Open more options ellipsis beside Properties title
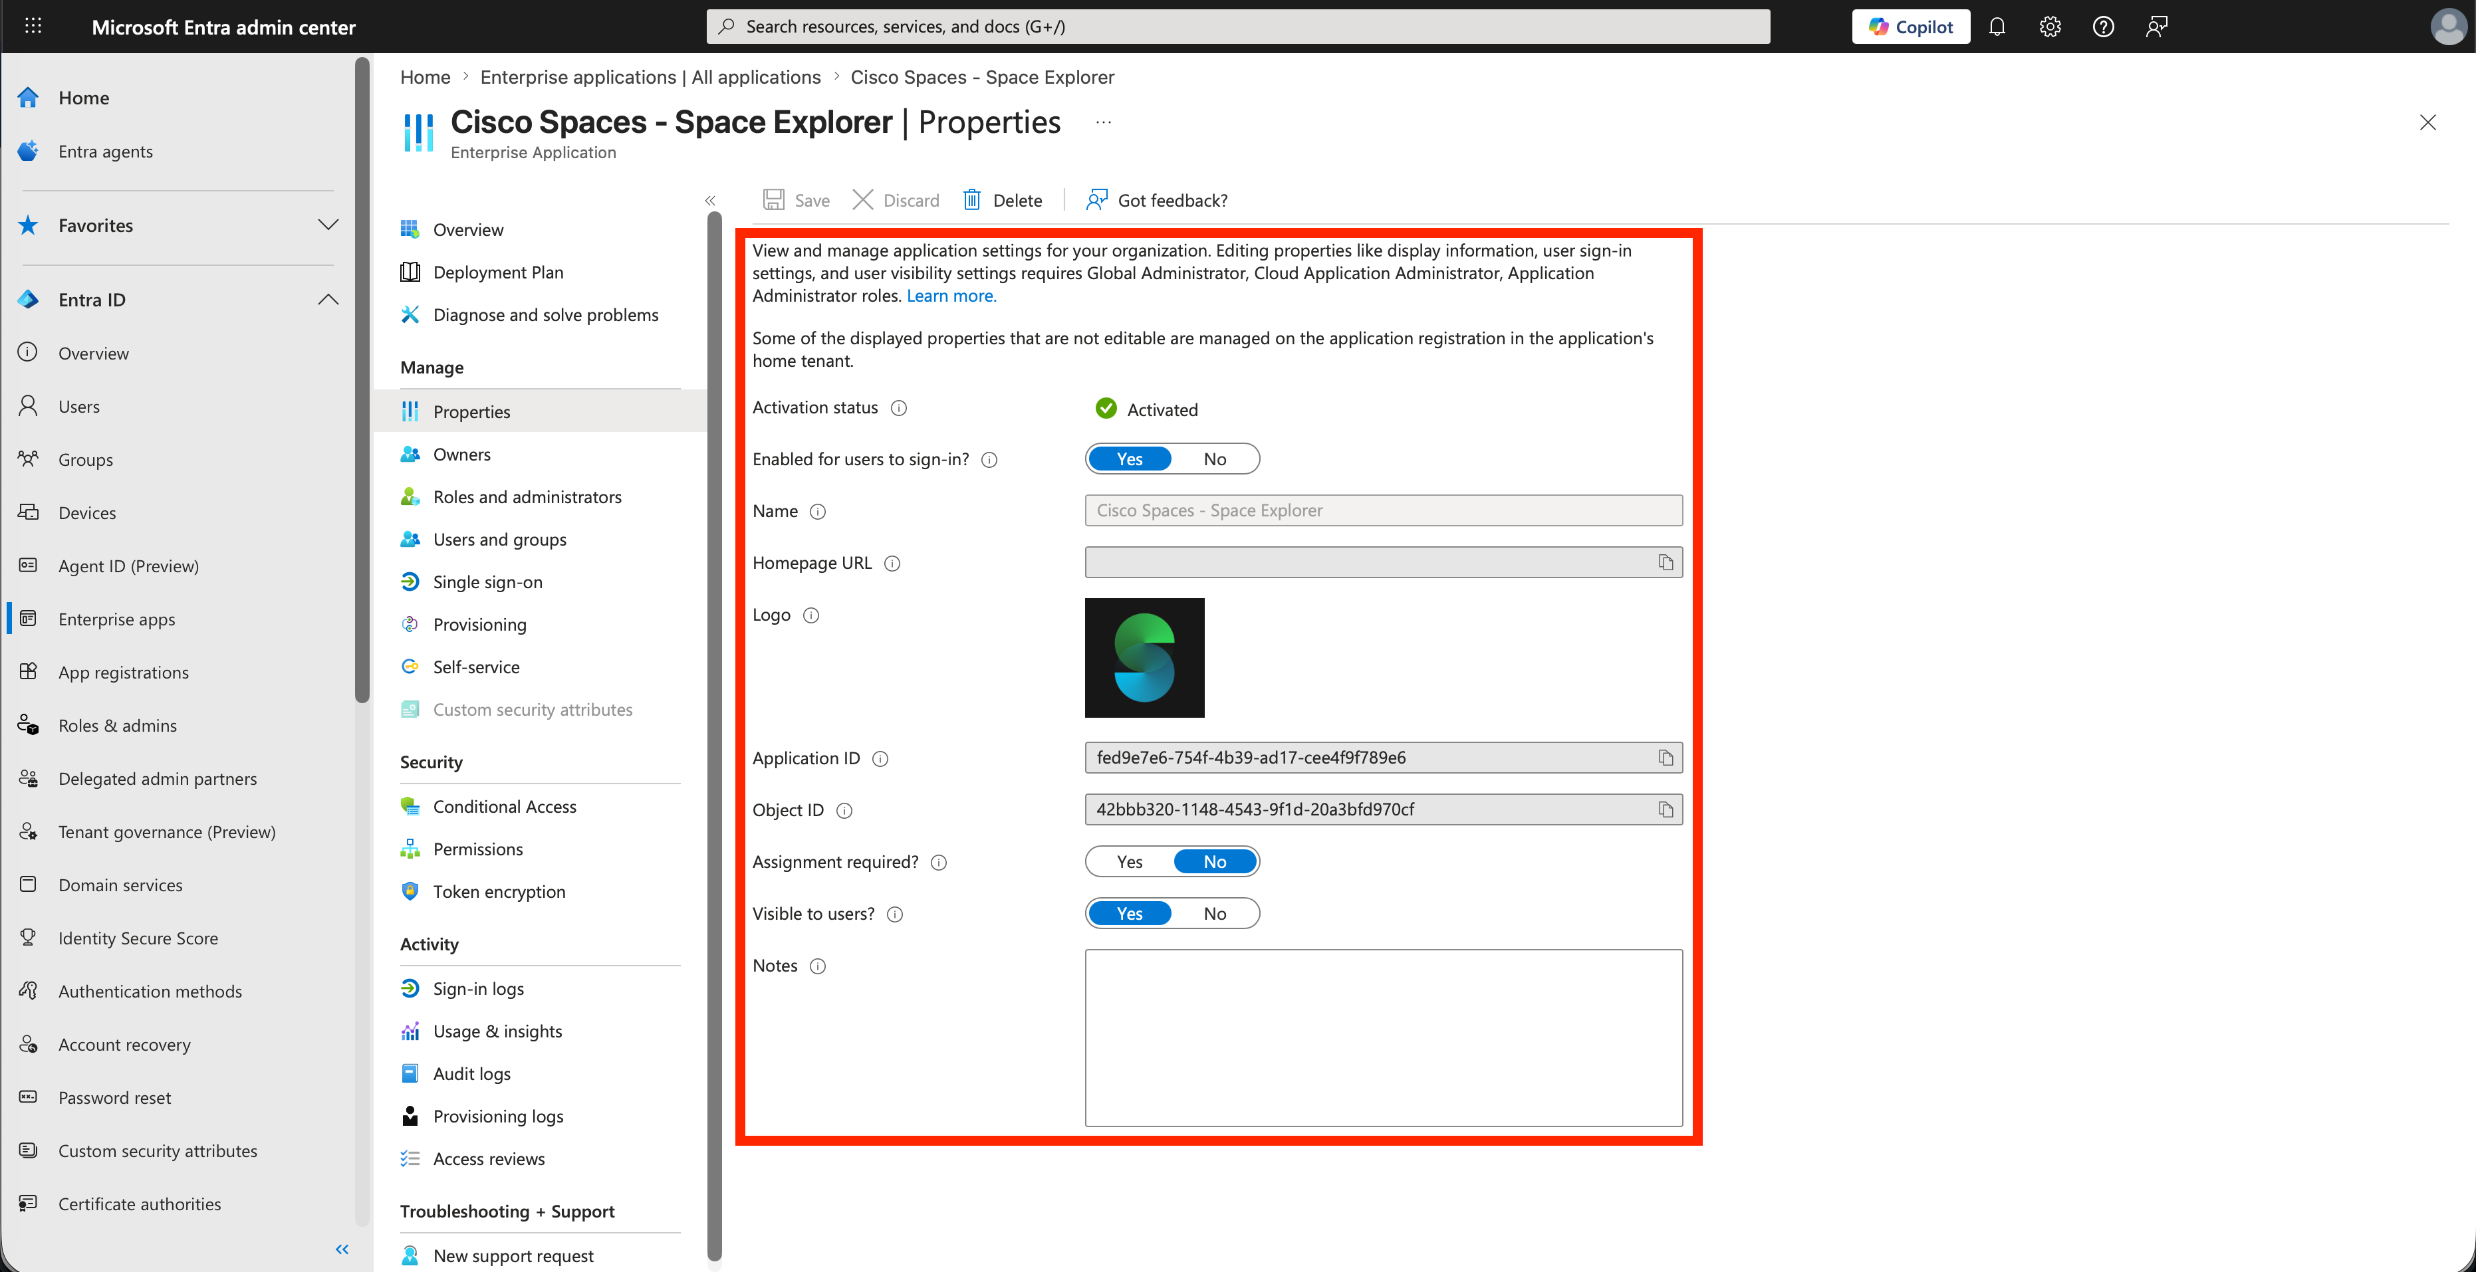This screenshot has height=1272, width=2476. coord(1104,122)
